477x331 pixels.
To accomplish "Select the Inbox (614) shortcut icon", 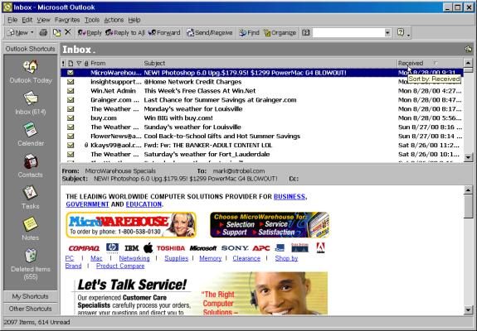I will pyautogui.click(x=31, y=98).
